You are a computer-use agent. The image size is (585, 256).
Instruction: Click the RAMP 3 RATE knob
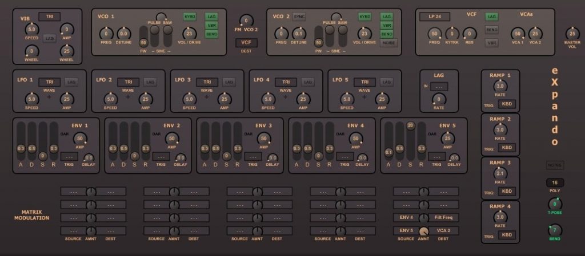pos(500,174)
